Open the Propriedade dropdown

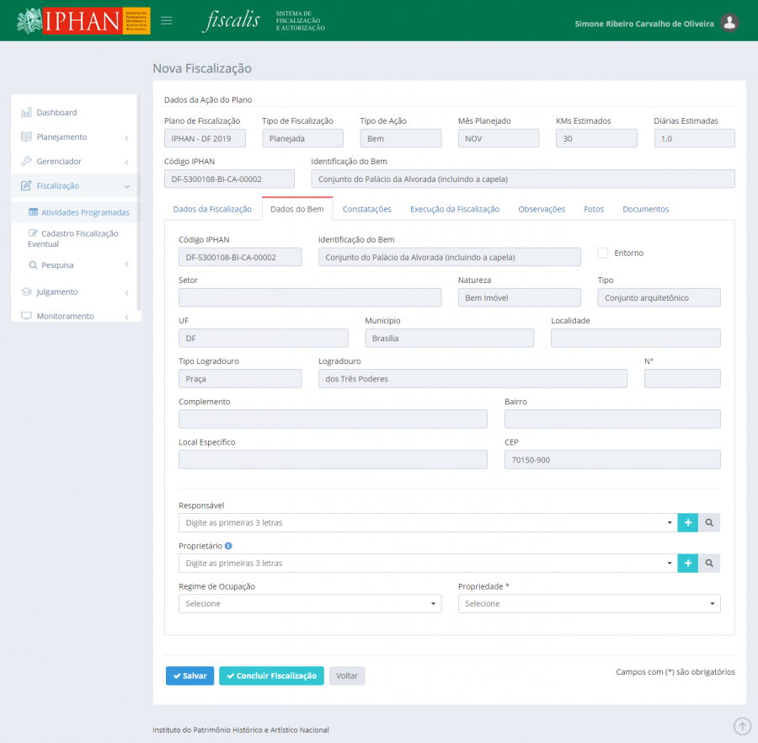click(589, 604)
